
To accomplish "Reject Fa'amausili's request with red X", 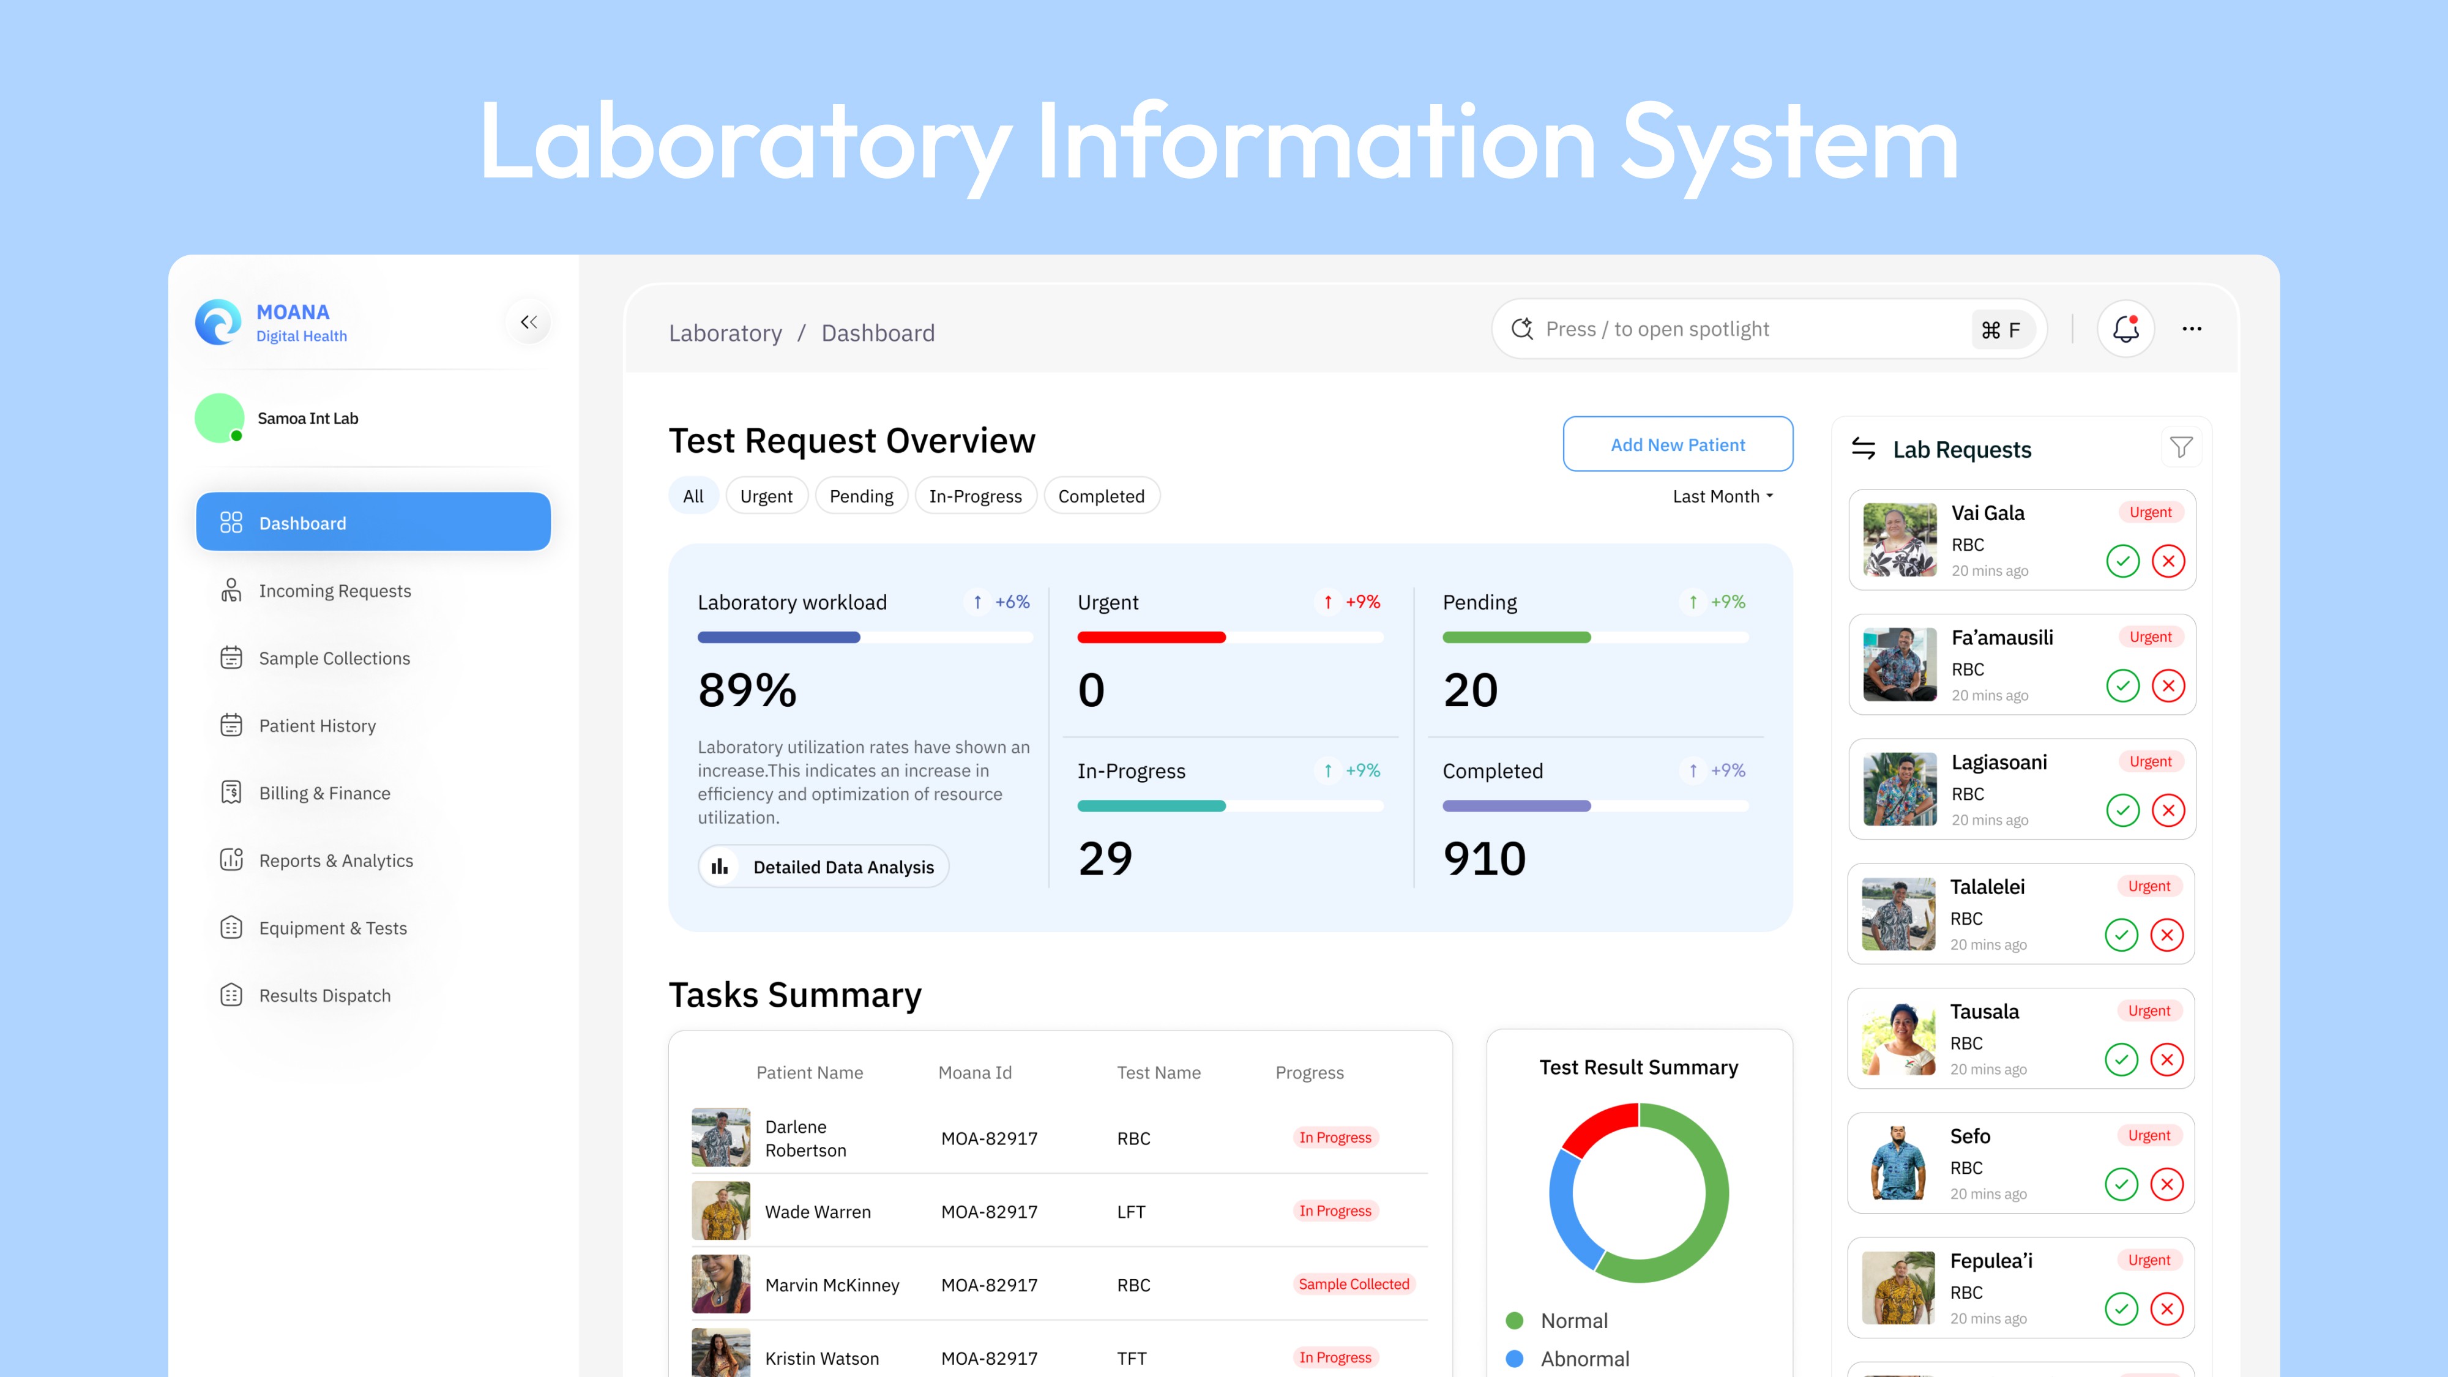I will click(x=2168, y=685).
